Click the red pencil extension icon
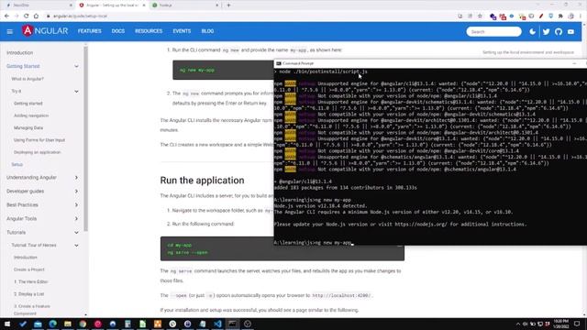 tap(541, 16)
